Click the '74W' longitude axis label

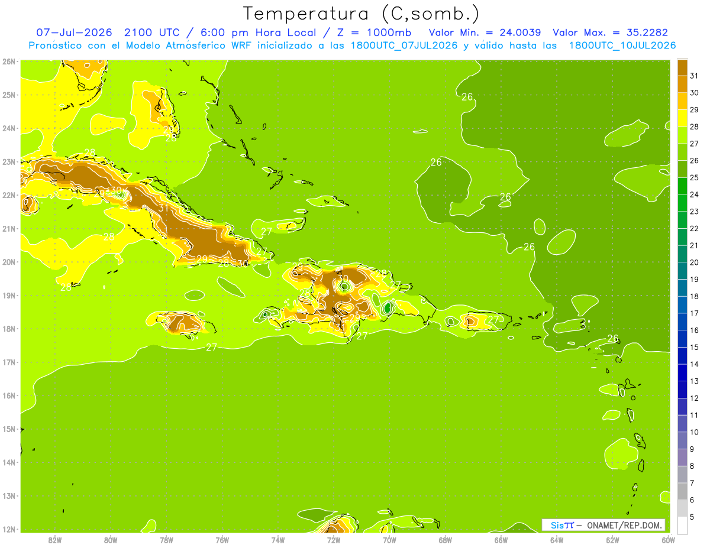[x=278, y=540]
